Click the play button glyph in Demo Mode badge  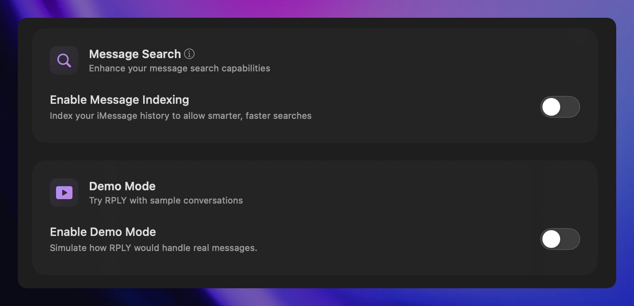(64, 192)
